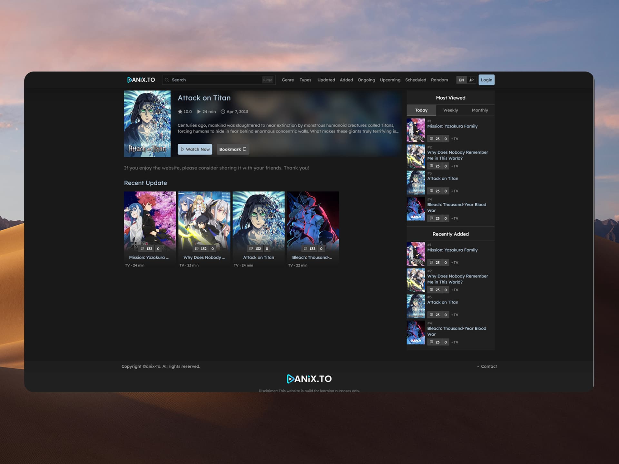Click comment icon on Recently Added Attack on Titan
This screenshot has width=619, height=464.
coord(431,314)
